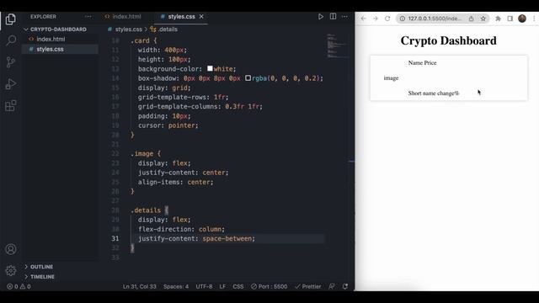Click line number 31 in gutter

click(115, 238)
